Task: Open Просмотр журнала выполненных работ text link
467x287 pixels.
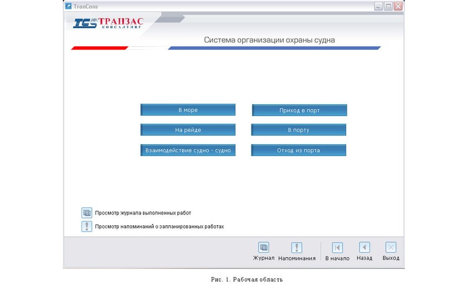Action: pyautogui.click(x=143, y=213)
